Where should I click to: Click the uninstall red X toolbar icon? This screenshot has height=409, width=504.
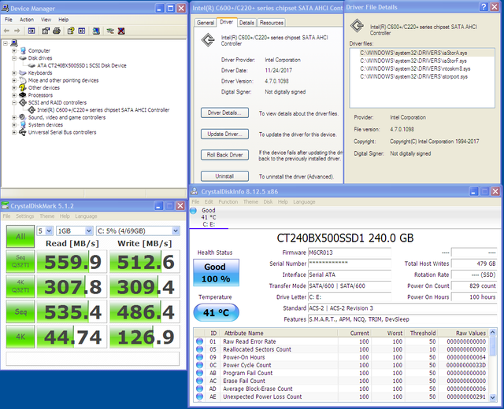pos(121,31)
